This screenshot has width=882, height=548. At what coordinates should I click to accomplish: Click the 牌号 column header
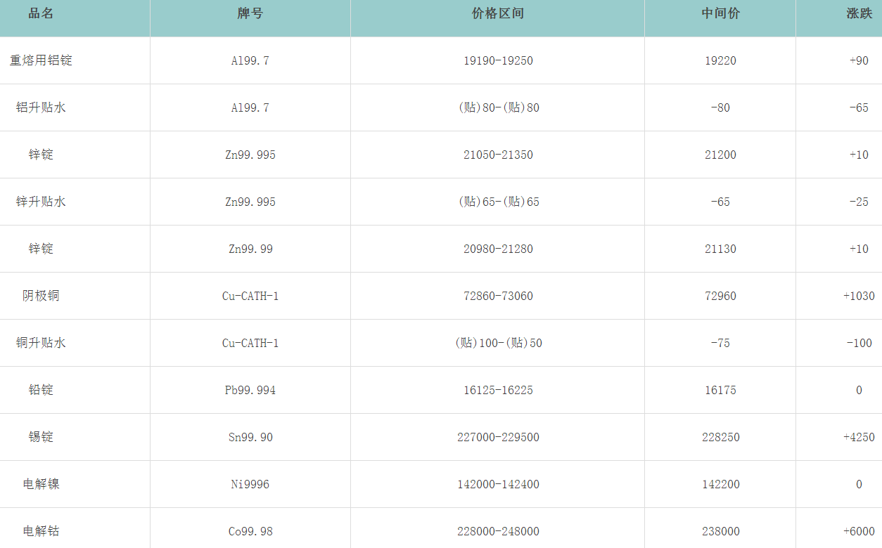(x=250, y=14)
